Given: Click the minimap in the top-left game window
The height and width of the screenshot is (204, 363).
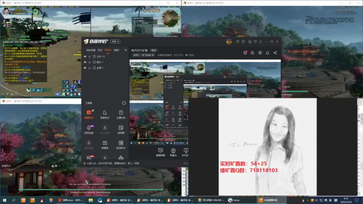Looking at the screenshot, I should 171,18.
